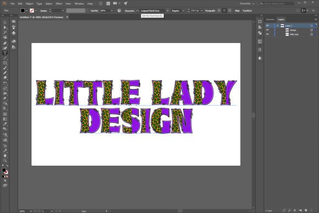Select the Line Segment tool

pyautogui.click(x=5, y=58)
